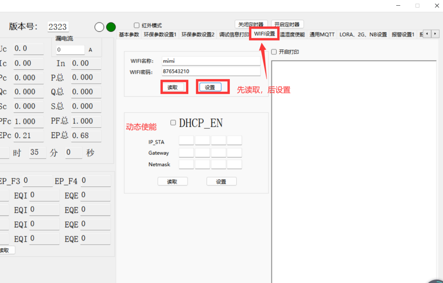Select the 通用MQTT tab
The height and width of the screenshot is (283, 443).
[x=322, y=35]
